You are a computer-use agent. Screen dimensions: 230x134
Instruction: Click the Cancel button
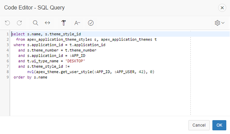199,125
